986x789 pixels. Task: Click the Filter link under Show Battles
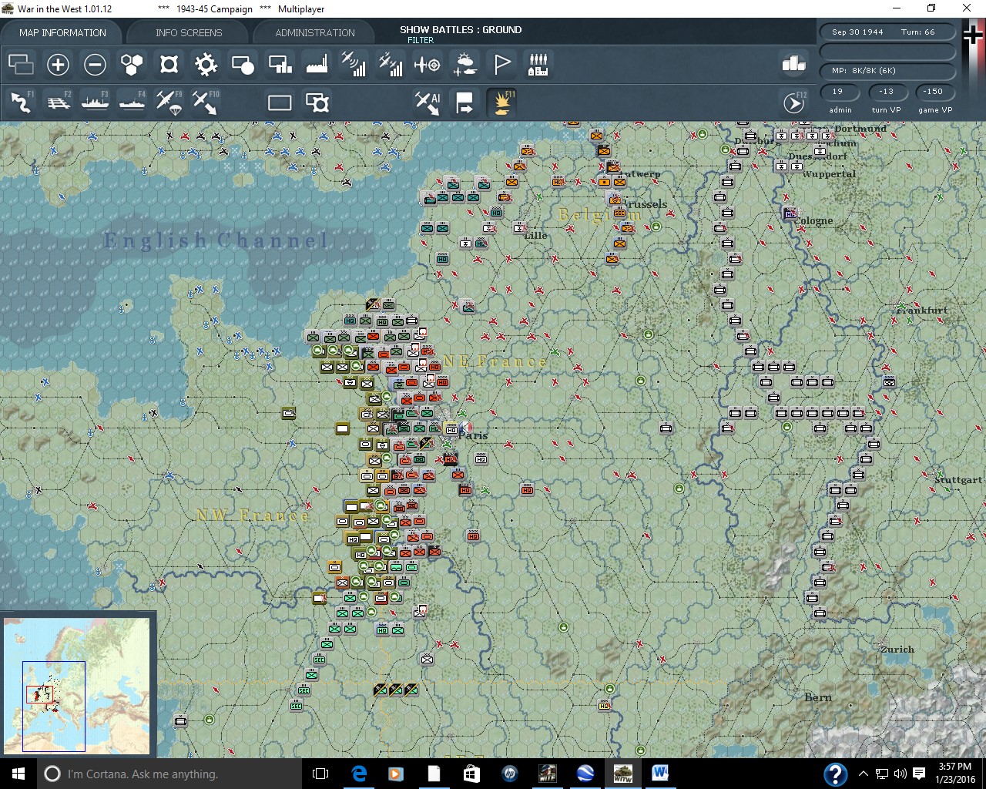pyautogui.click(x=421, y=40)
